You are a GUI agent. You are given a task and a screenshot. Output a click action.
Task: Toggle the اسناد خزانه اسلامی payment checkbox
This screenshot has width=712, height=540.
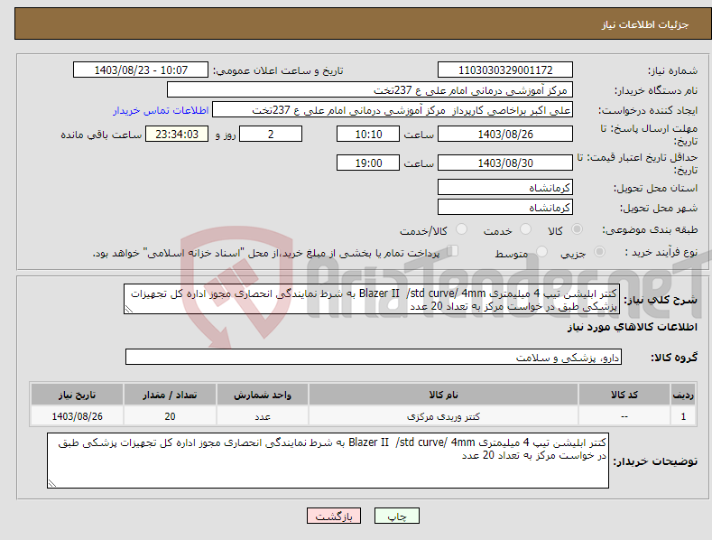[453, 251]
